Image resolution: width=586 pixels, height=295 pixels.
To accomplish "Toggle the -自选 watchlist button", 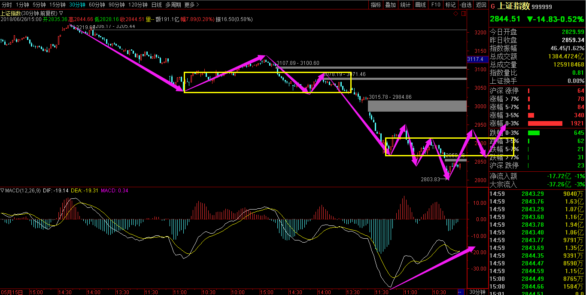I will click(x=465, y=5).
